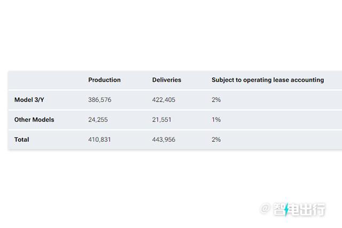Click total production value 410,831

[101, 140]
